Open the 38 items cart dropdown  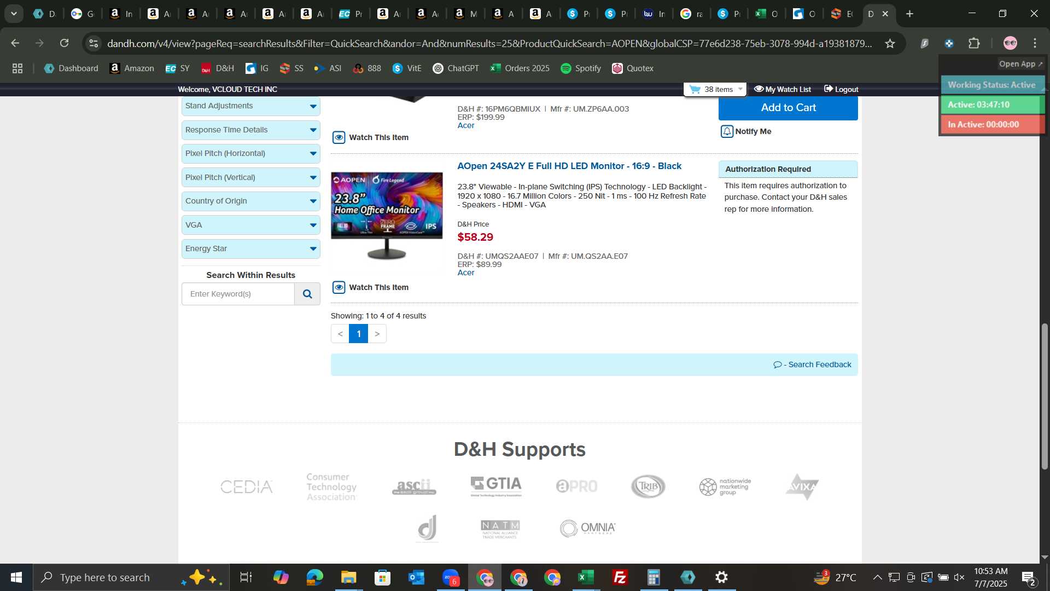tap(715, 89)
